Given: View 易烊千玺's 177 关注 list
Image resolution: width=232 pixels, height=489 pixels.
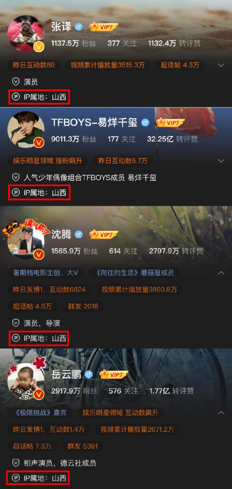Looking at the screenshot, I should [122, 139].
